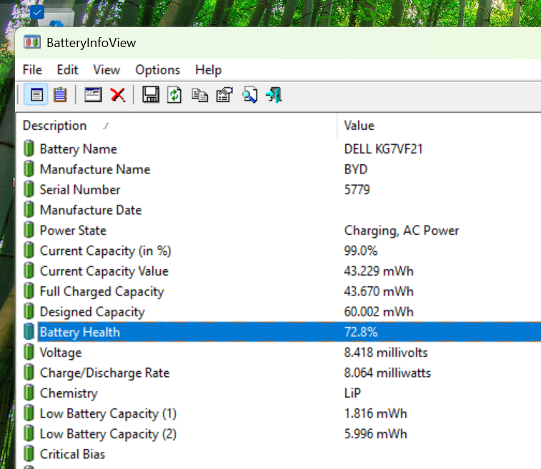Click the battery icon beside Critical Bias
Screen dimensions: 541x469
[29, 453]
